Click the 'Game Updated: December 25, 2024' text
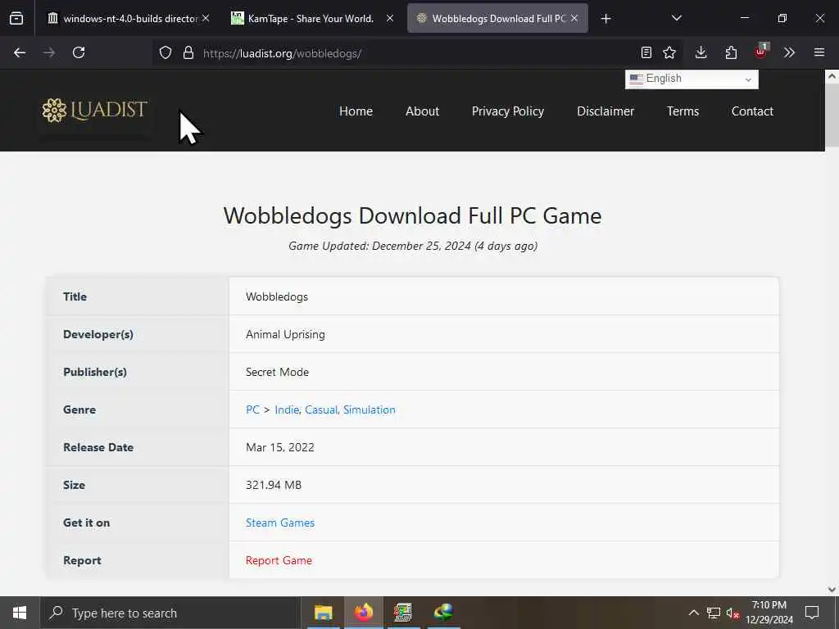The width and height of the screenshot is (839, 629). (413, 246)
